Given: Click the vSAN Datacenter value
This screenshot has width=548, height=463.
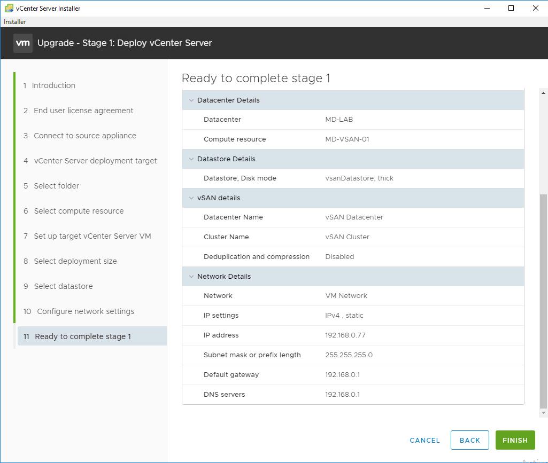Looking at the screenshot, I should (x=354, y=217).
